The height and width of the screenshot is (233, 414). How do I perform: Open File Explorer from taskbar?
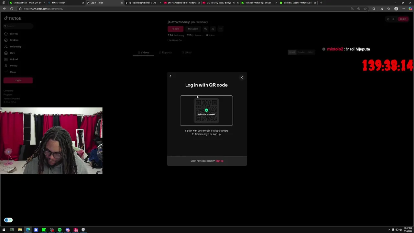pos(20,230)
